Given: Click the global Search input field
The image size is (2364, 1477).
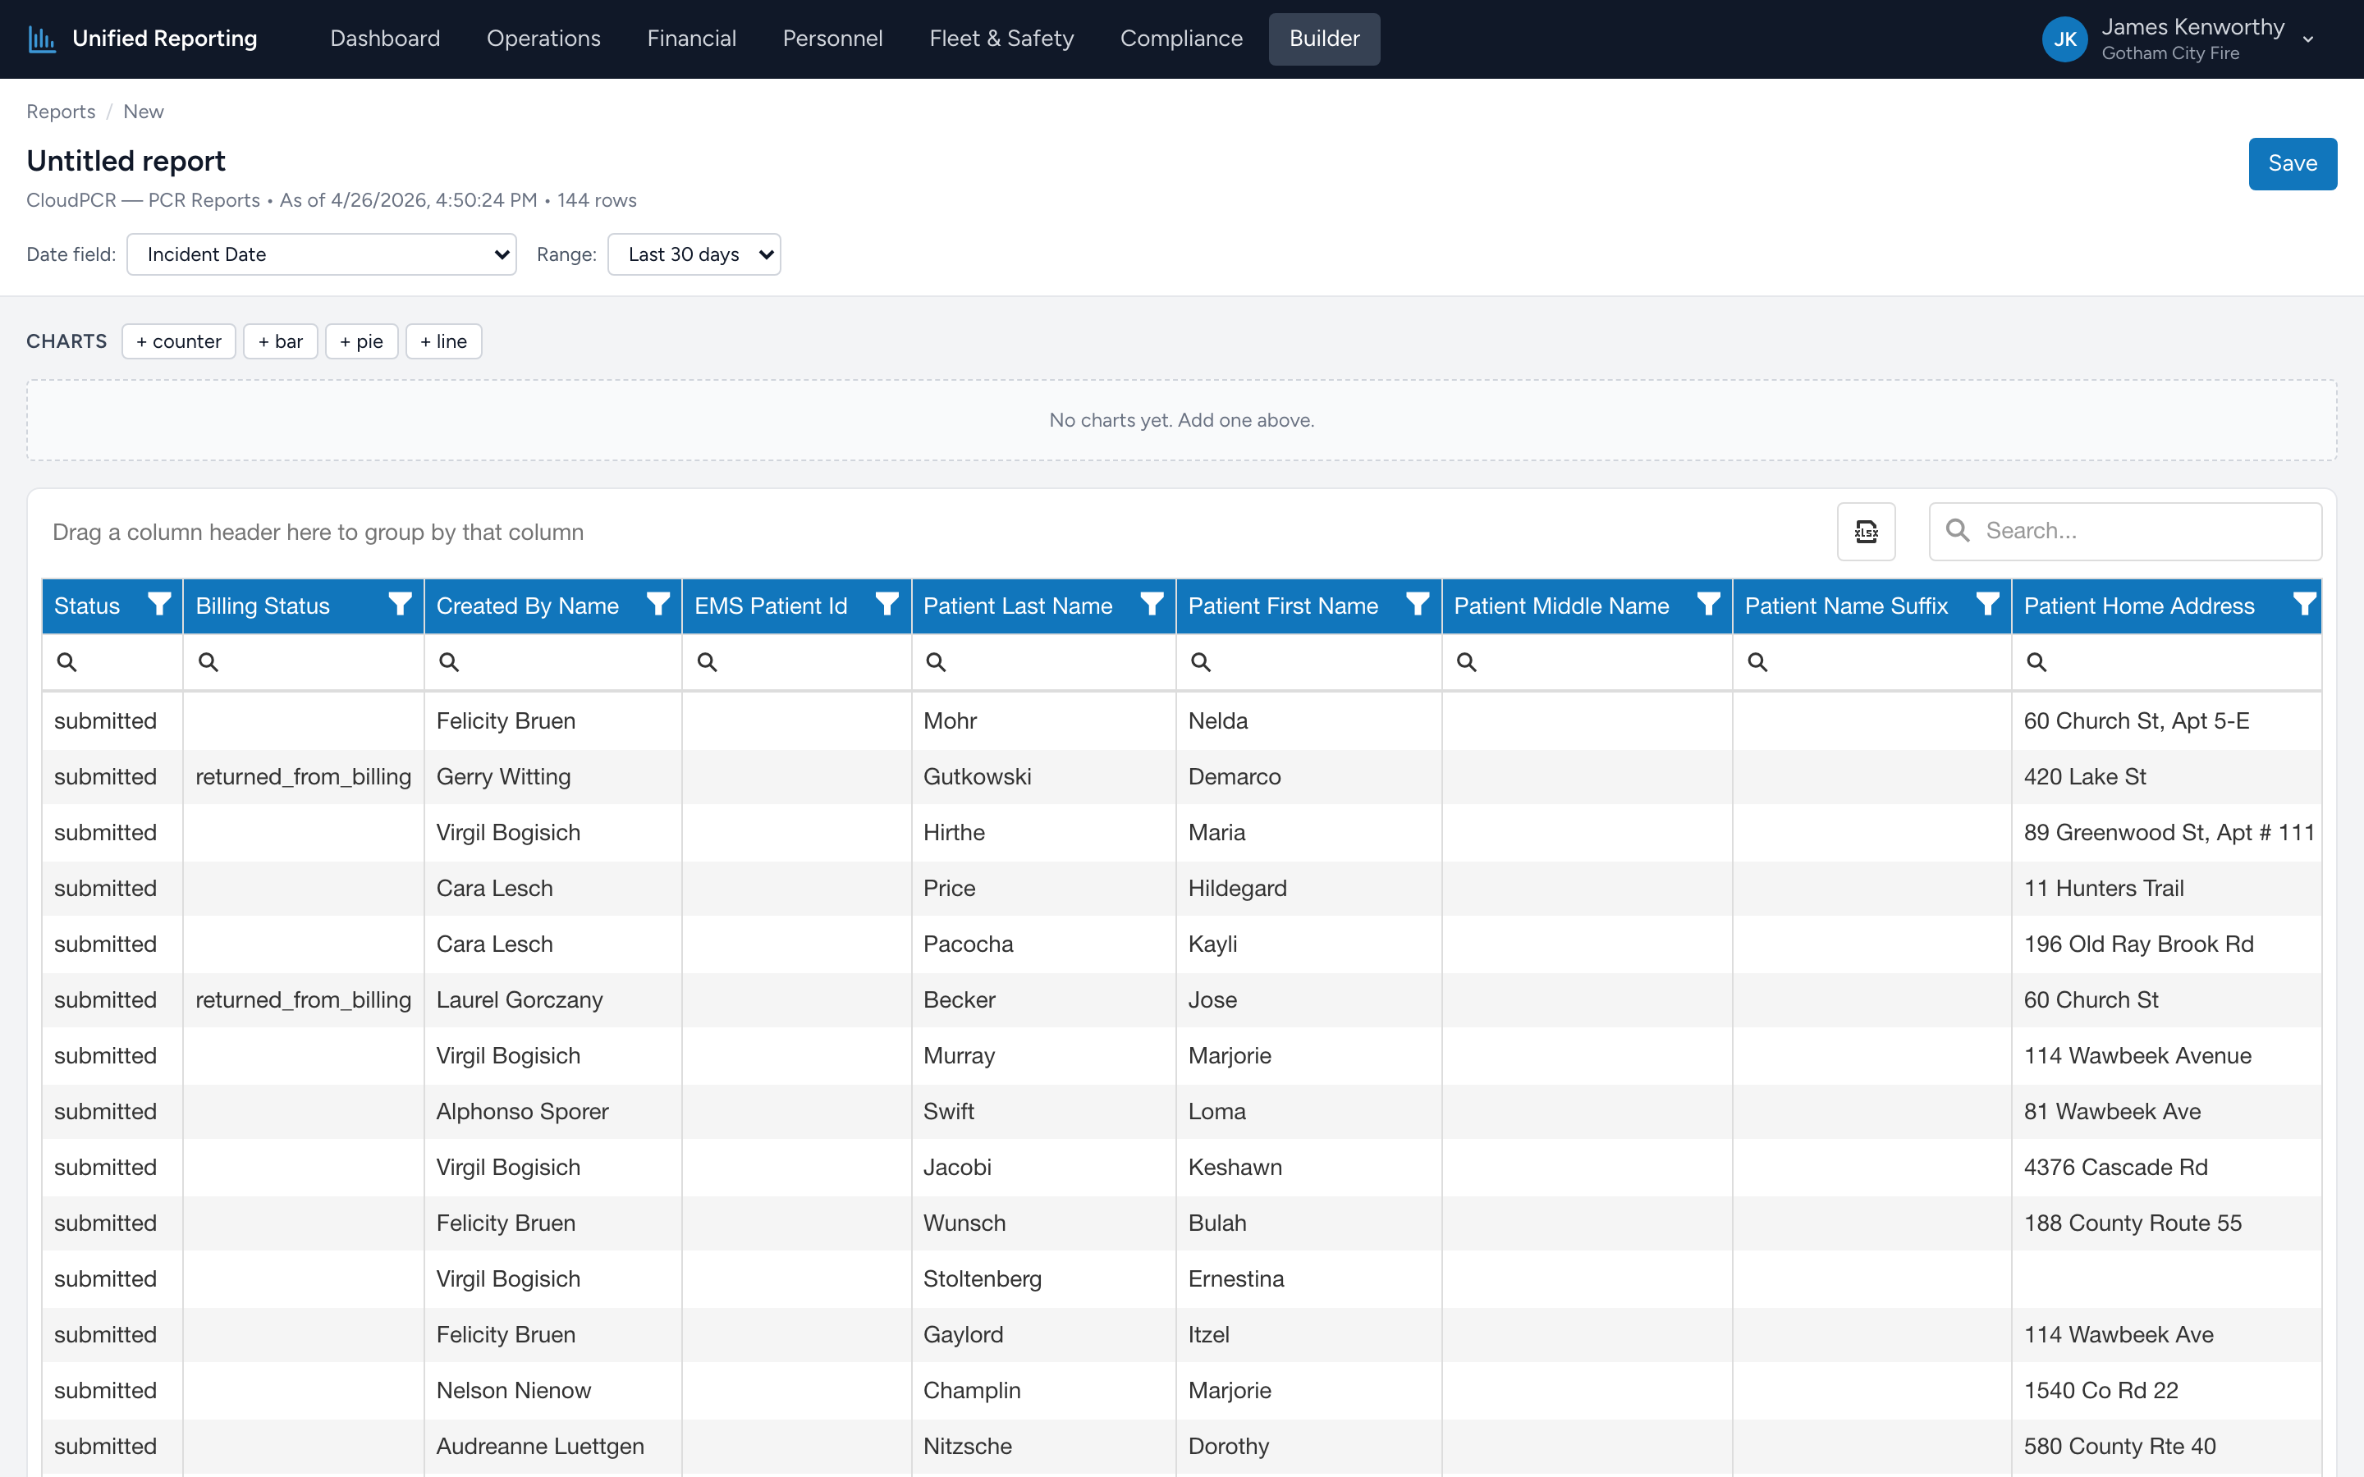Looking at the screenshot, I should coord(2124,532).
